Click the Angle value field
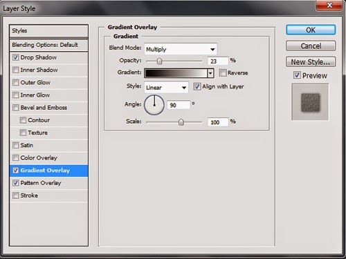Viewport: 346px width, 259px height. coord(179,105)
